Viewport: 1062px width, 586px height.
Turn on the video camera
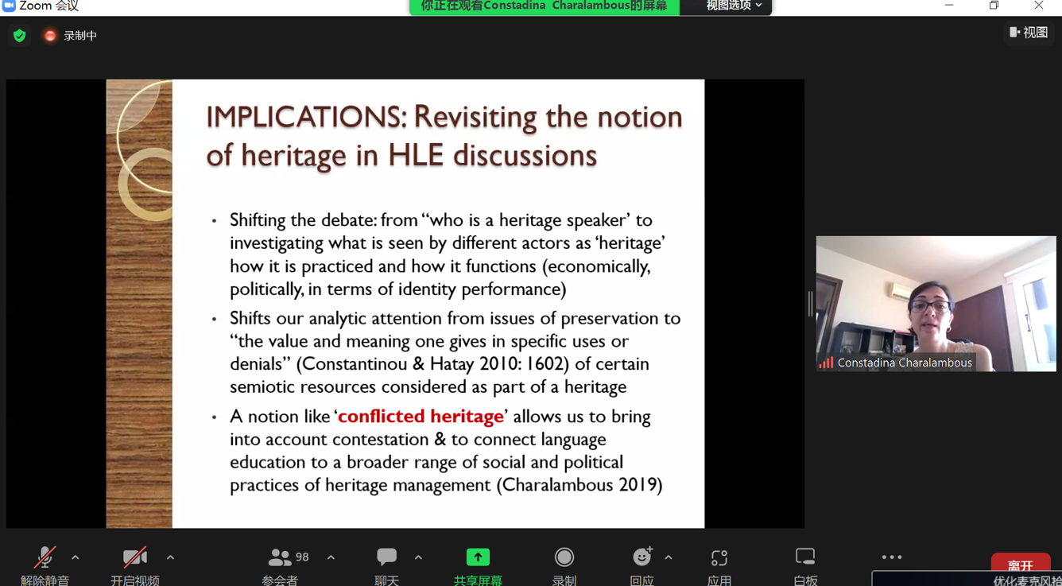(x=134, y=559)
